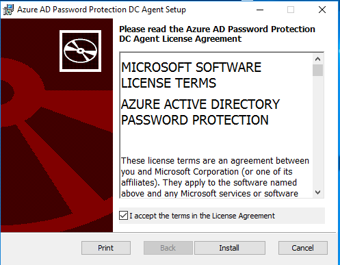The height and width of the screenshot is (265, 340).
Task: Minimize the setup window
Action: coord(260,10)
